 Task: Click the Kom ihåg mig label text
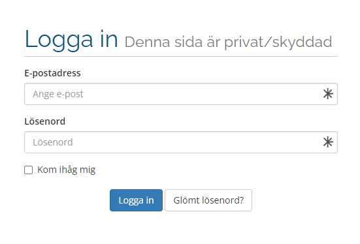click(x=67, y=170)
